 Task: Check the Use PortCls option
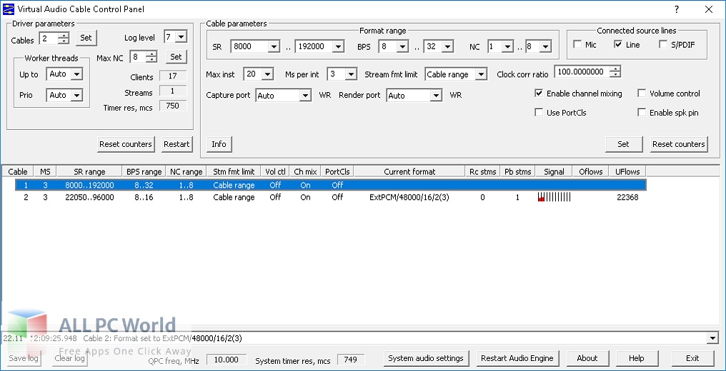pos(539,112)
